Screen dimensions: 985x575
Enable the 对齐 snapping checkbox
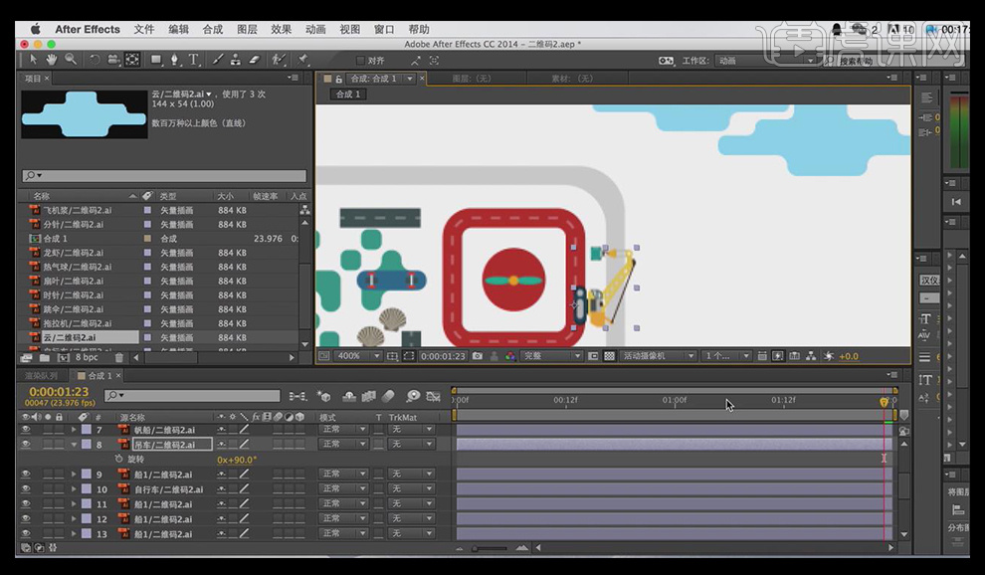point(360,61)
